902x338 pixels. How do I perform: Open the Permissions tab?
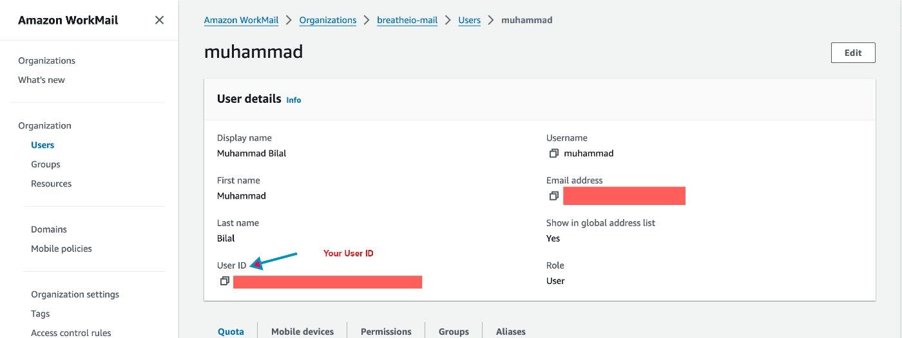point(386,332)
